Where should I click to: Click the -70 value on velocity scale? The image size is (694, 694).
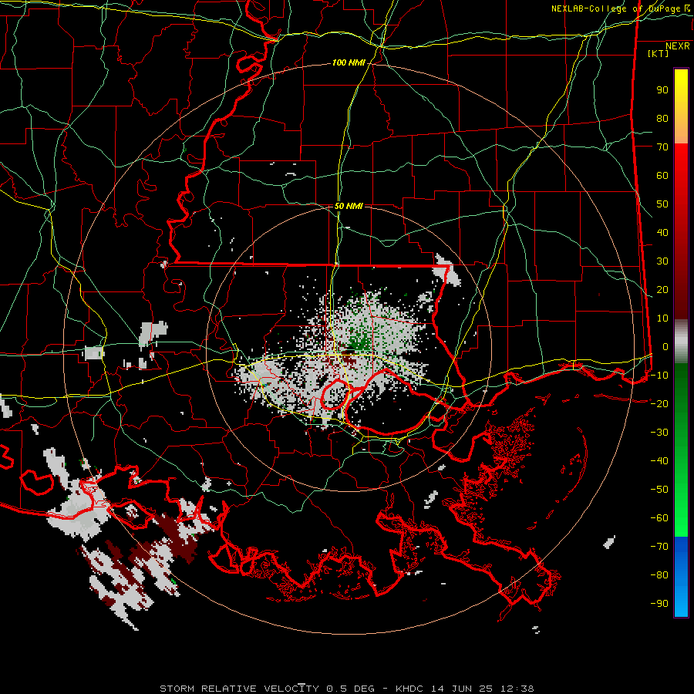[x=659, y=547]
